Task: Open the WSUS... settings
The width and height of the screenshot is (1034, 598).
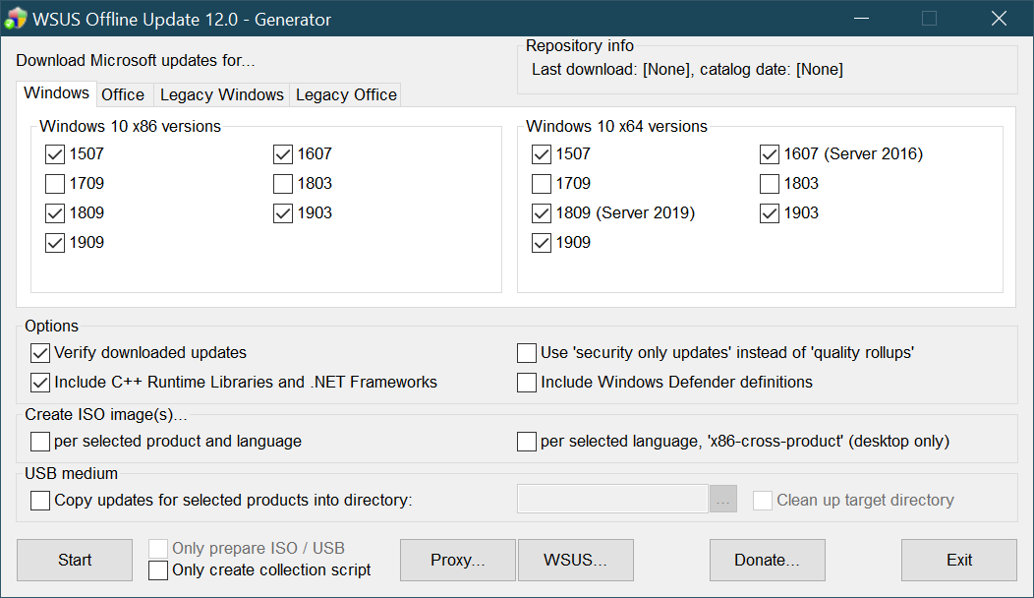Action: tap(576, 561)
